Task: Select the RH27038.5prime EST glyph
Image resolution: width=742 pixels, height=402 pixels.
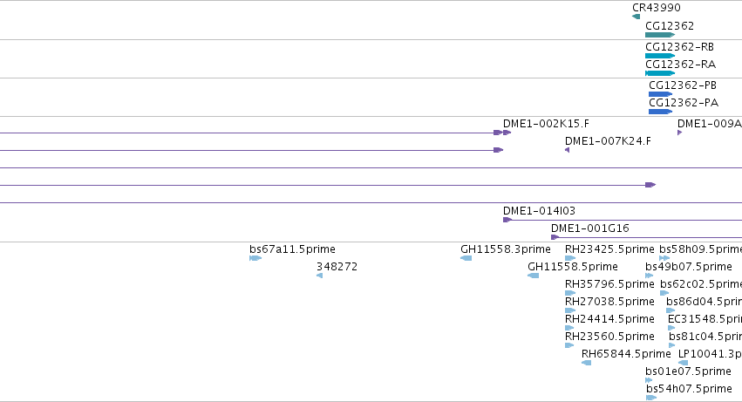Action: [x=570, y=310]
